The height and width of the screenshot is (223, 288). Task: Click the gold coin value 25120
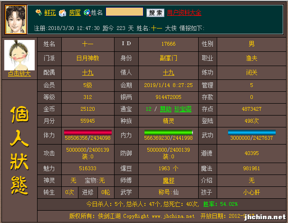tap(87, 109)
